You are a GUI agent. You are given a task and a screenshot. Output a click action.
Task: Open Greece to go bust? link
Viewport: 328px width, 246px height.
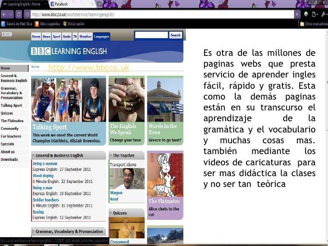165,140
